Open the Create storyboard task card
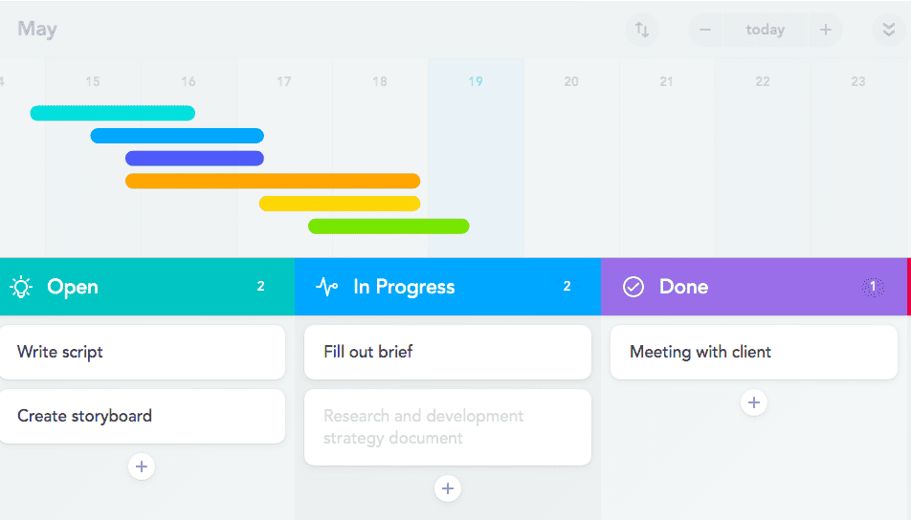The image size is (911, 520). 142,416
